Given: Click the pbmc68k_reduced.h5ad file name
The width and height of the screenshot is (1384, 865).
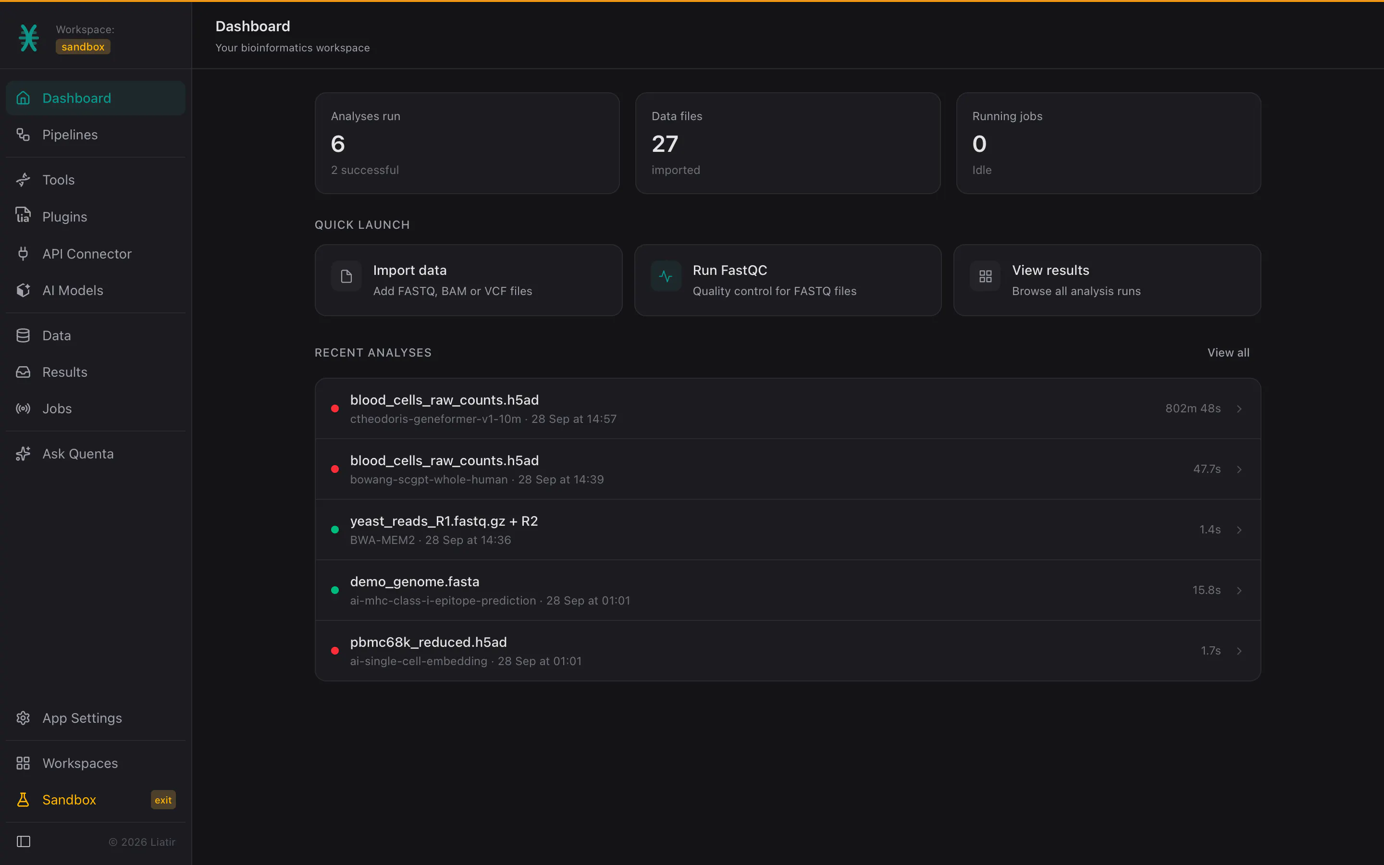Looking at the screenshot, I should (428, 642).
